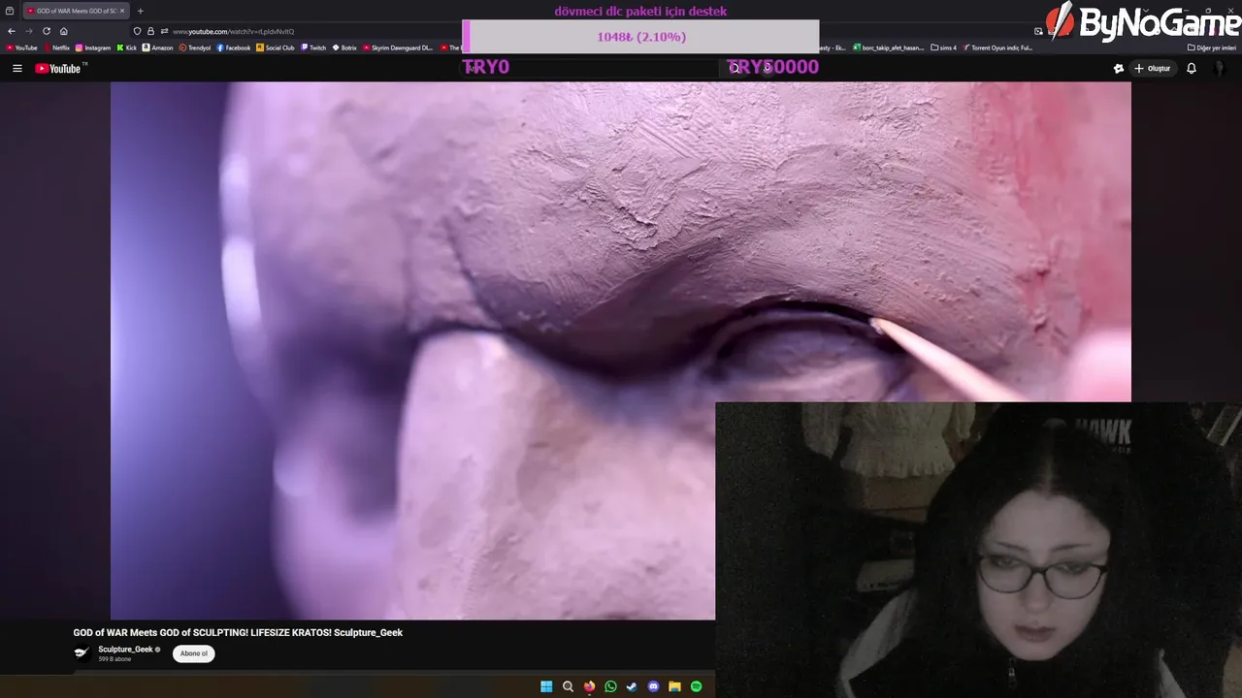1242x698 pixels.
Task: Open the sims 4 bookmark folder
Action: pyautogui.click(x=944, y=48)
